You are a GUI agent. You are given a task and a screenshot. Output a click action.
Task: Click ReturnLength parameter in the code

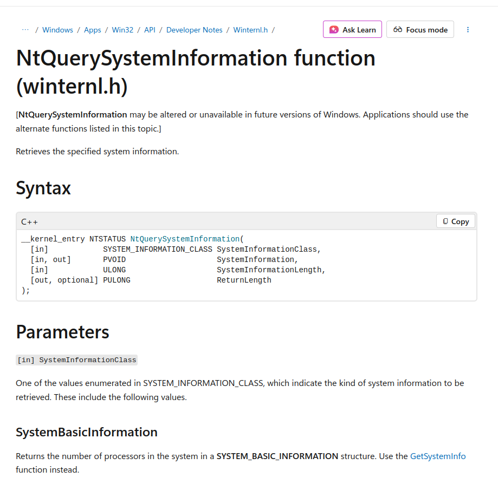244,280
